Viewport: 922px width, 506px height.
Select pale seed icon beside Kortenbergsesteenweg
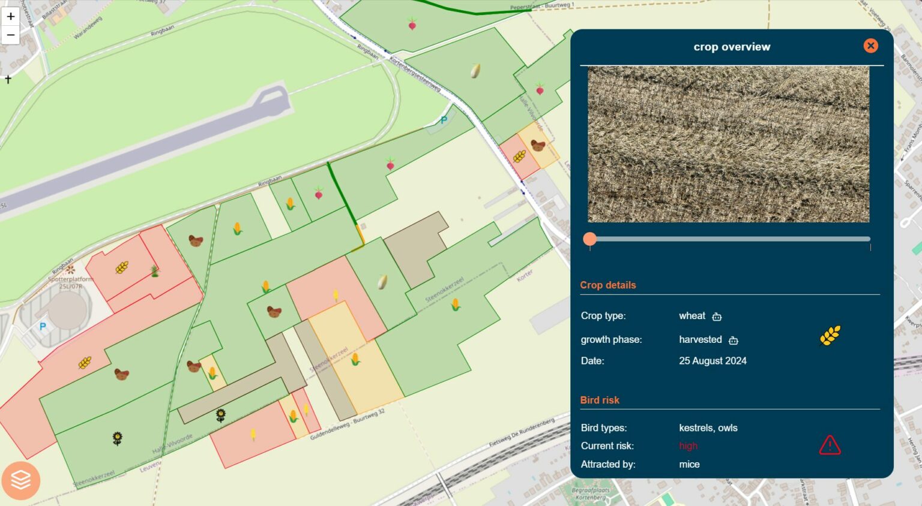coord(475,71)
